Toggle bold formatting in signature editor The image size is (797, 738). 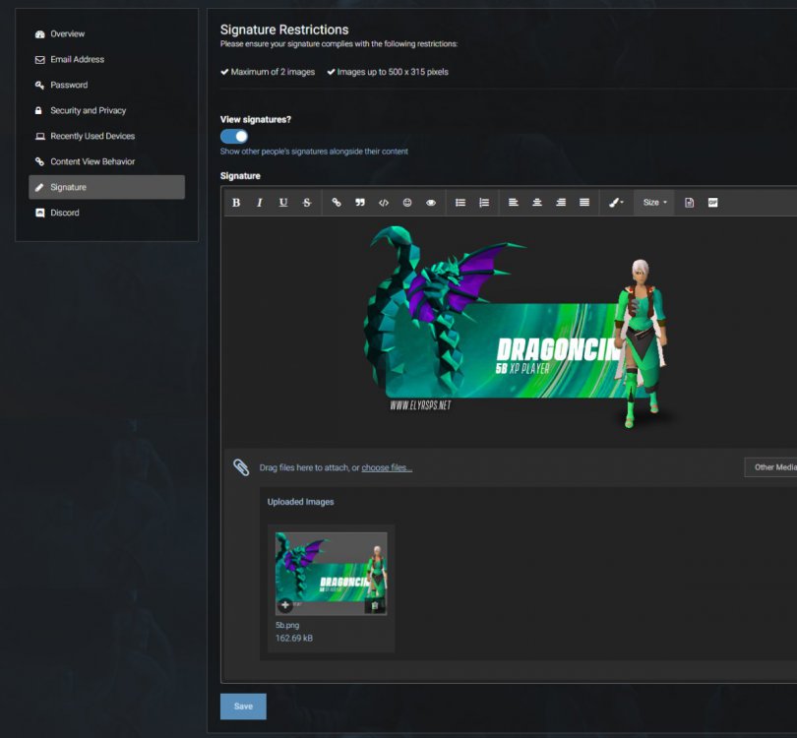tap(236, 203)
